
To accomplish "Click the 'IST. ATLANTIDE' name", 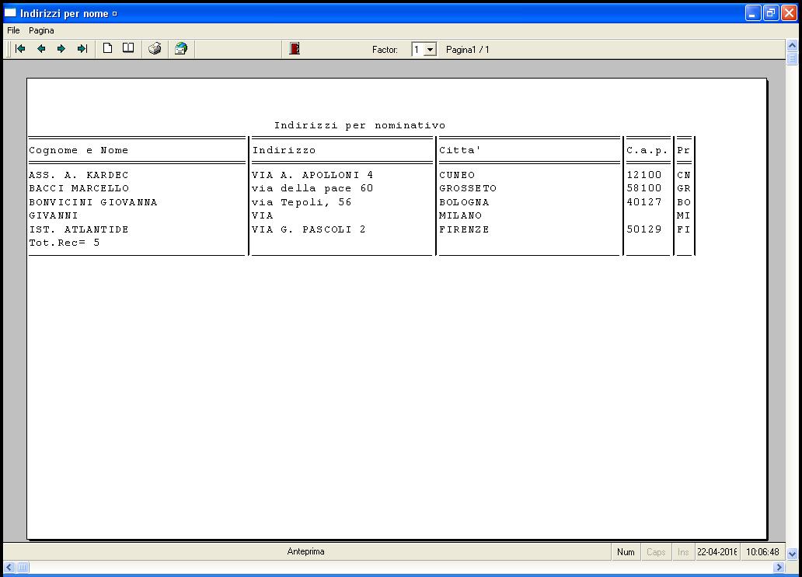I will click(78, 229).
